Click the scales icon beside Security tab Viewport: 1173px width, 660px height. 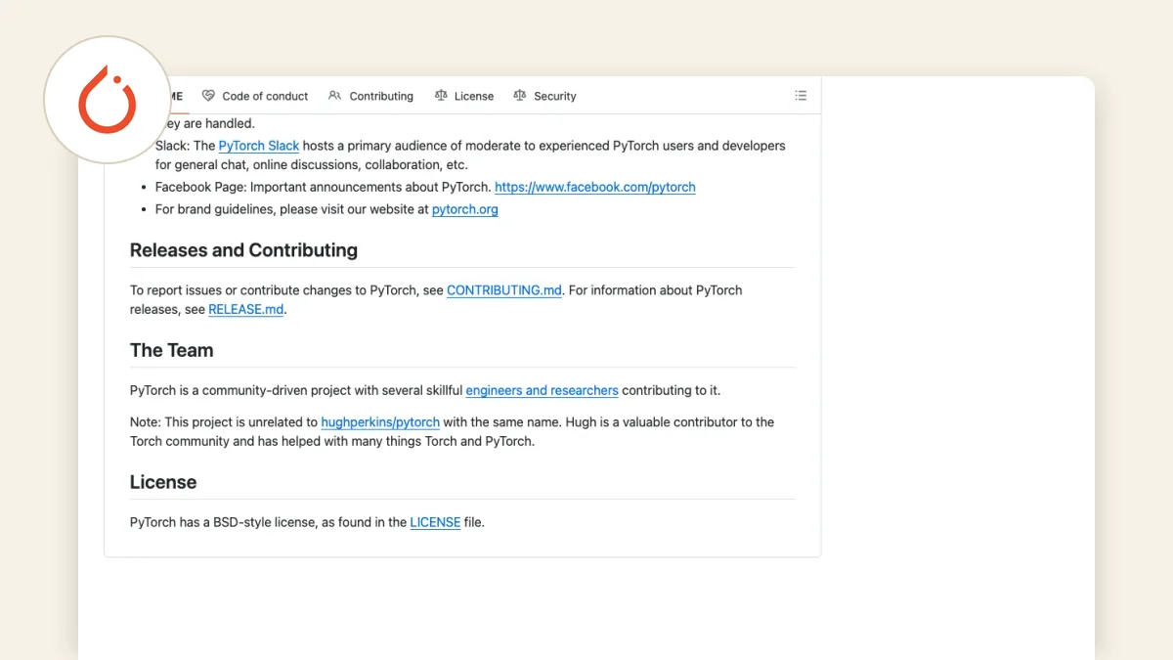pos(520,96)
